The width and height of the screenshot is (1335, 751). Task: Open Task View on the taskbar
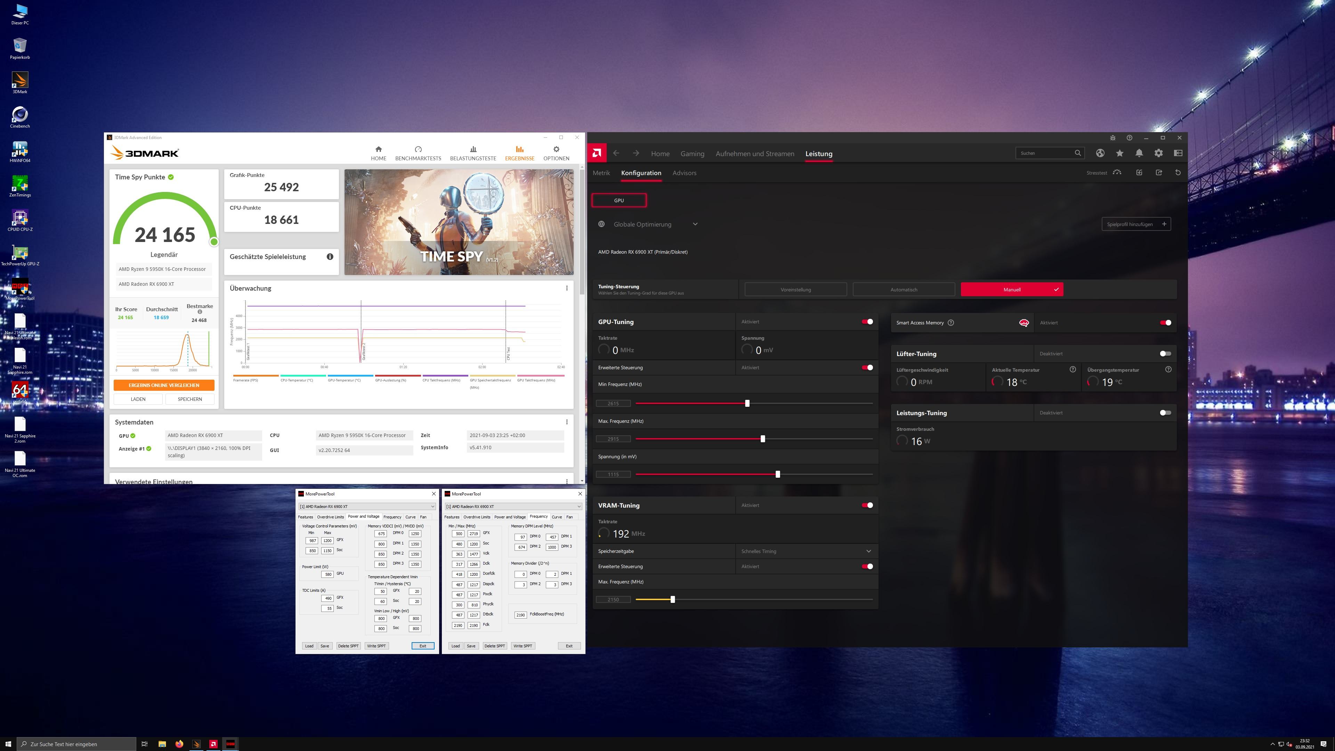(x=145, y=744)
